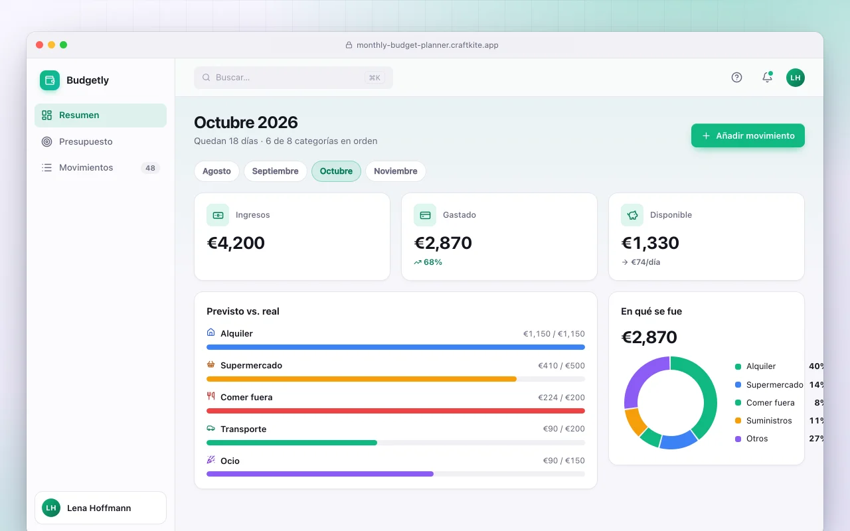
Task: Click the Ocio party icon
Action: [x=211, y=460]
